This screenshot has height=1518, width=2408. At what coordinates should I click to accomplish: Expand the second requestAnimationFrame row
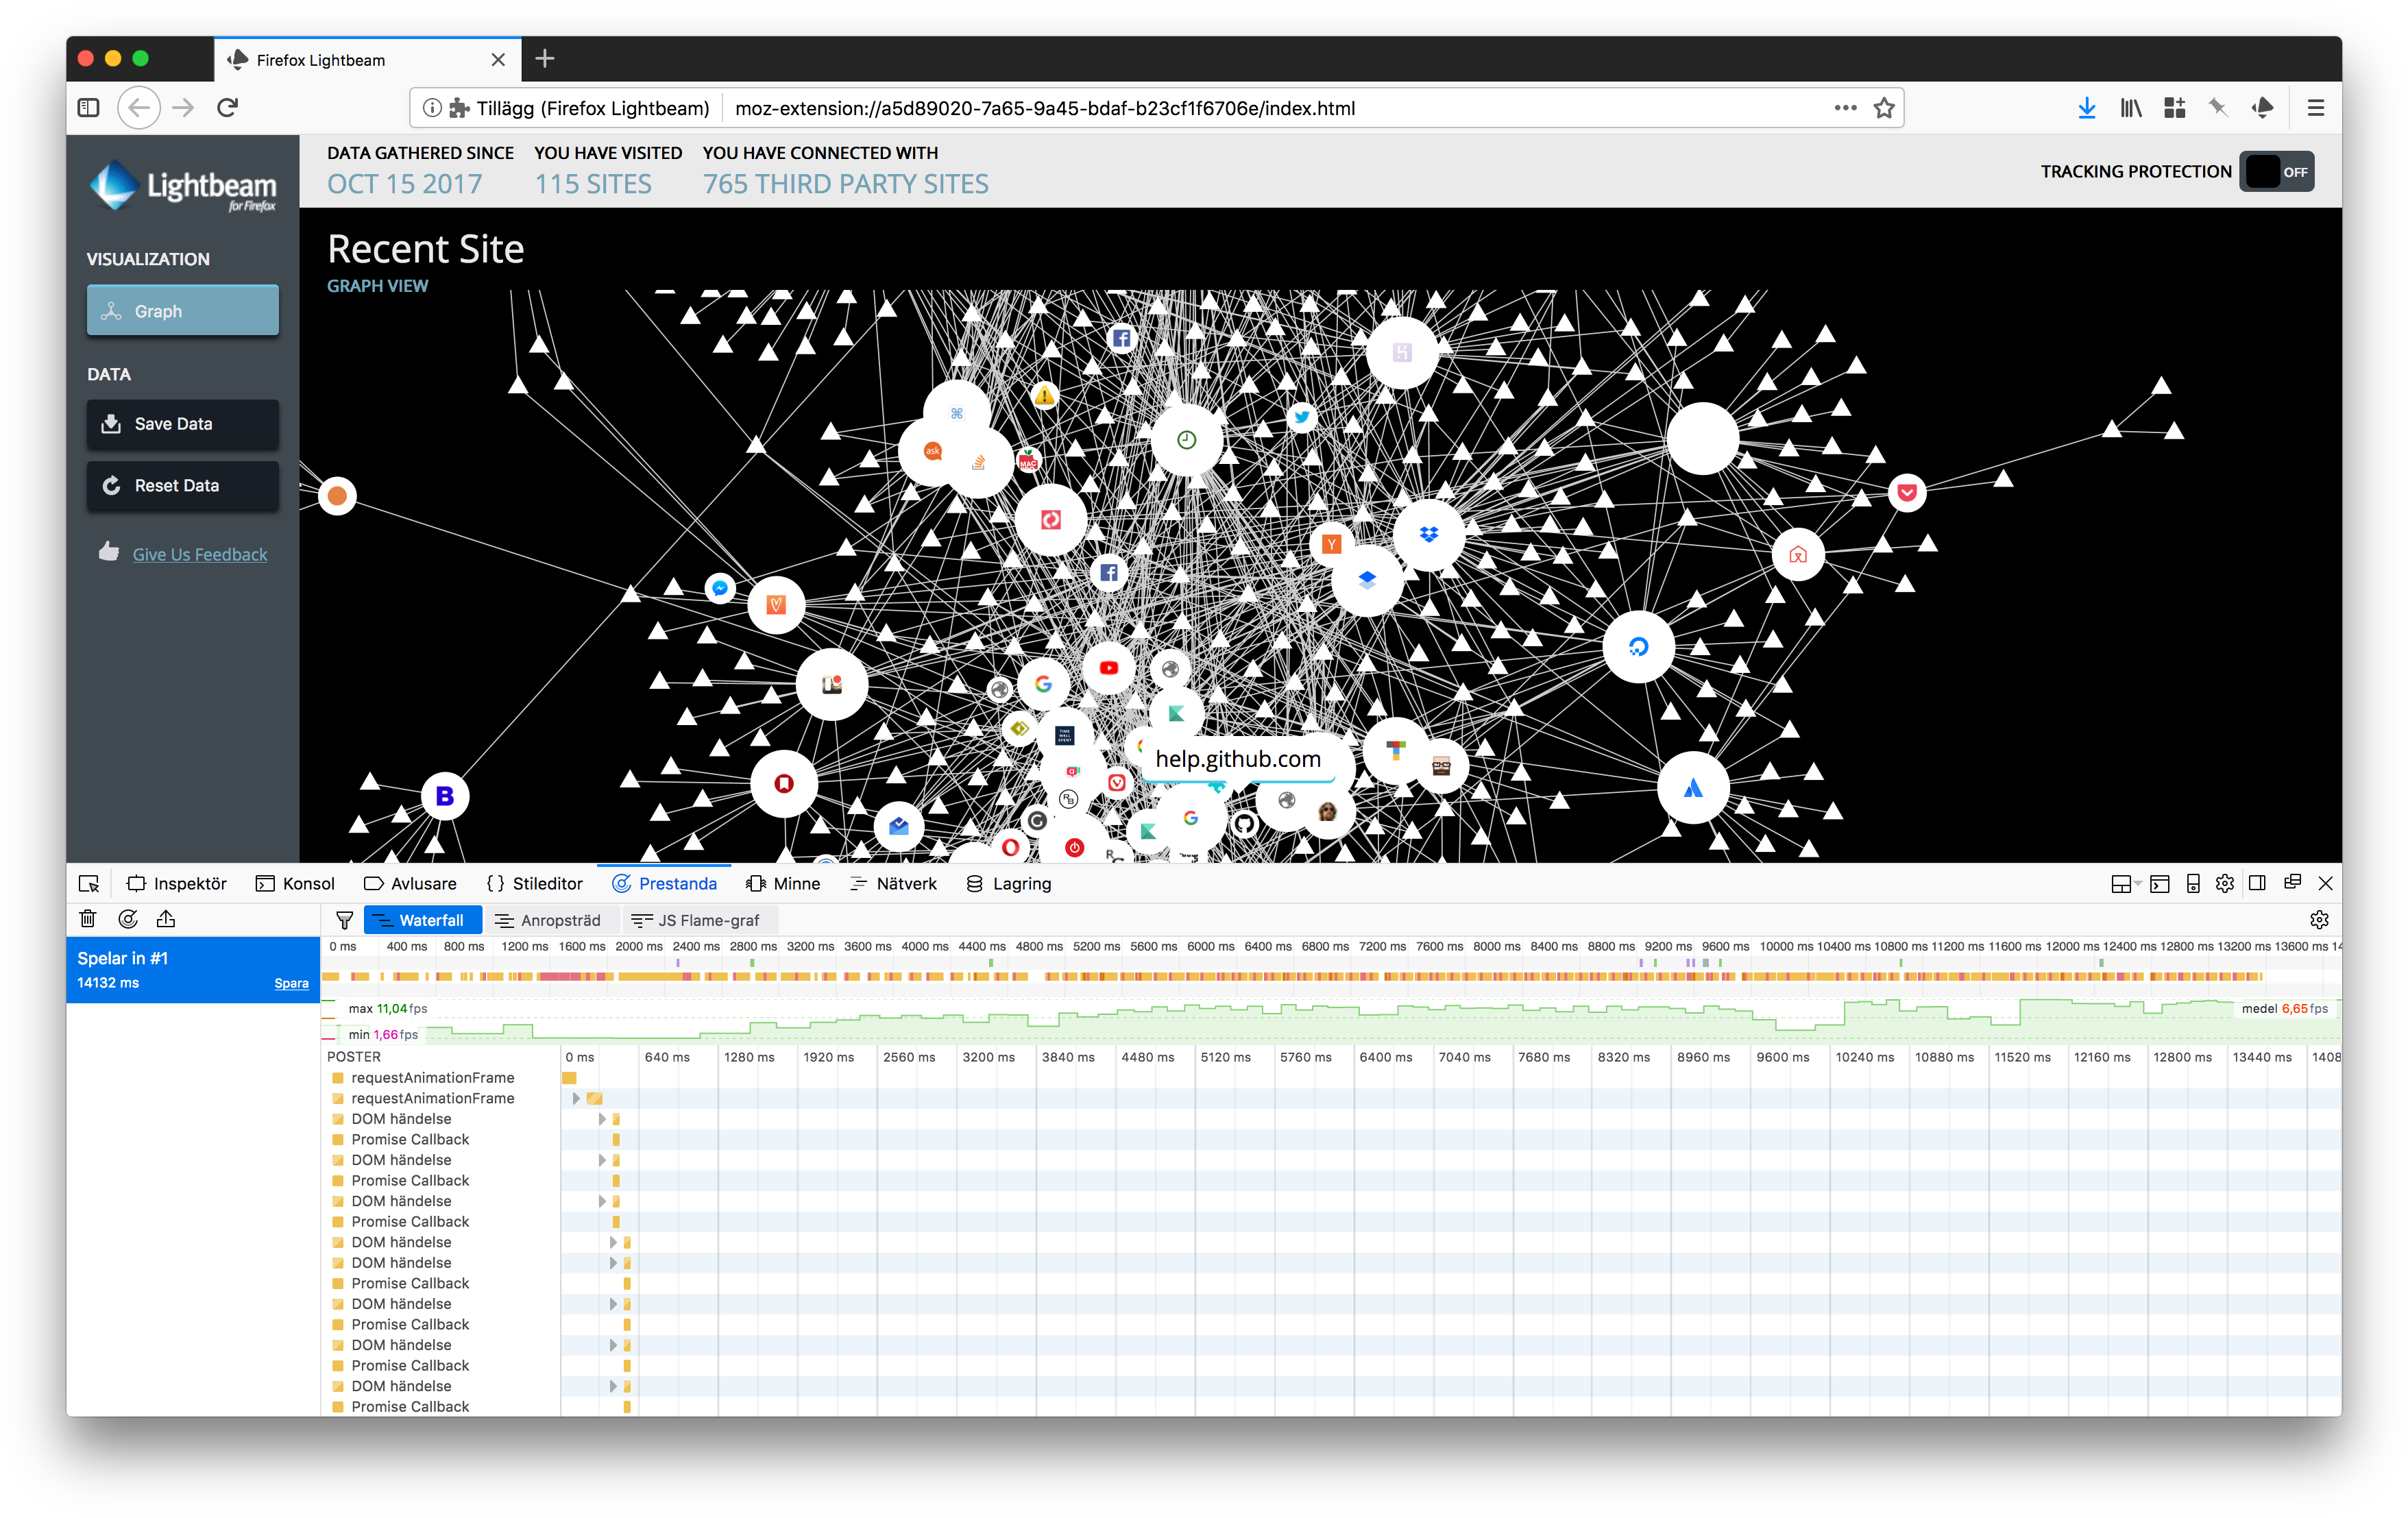point(575,1098)
